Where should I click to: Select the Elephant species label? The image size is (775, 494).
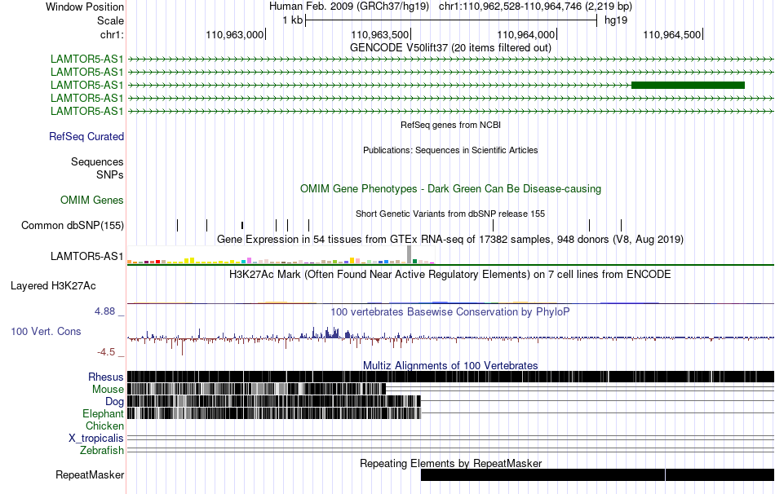103,413
